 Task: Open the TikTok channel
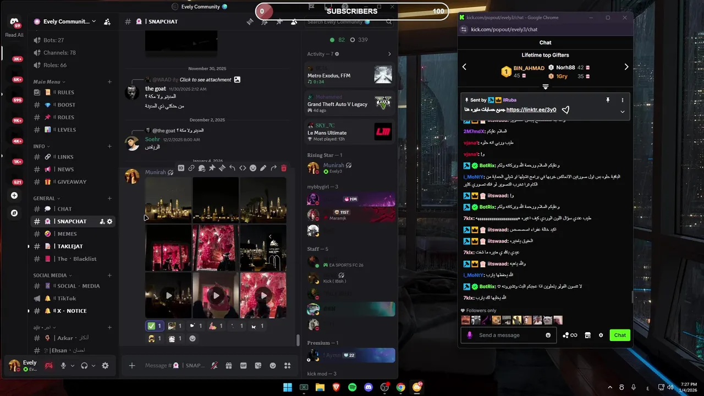[71, 298]
